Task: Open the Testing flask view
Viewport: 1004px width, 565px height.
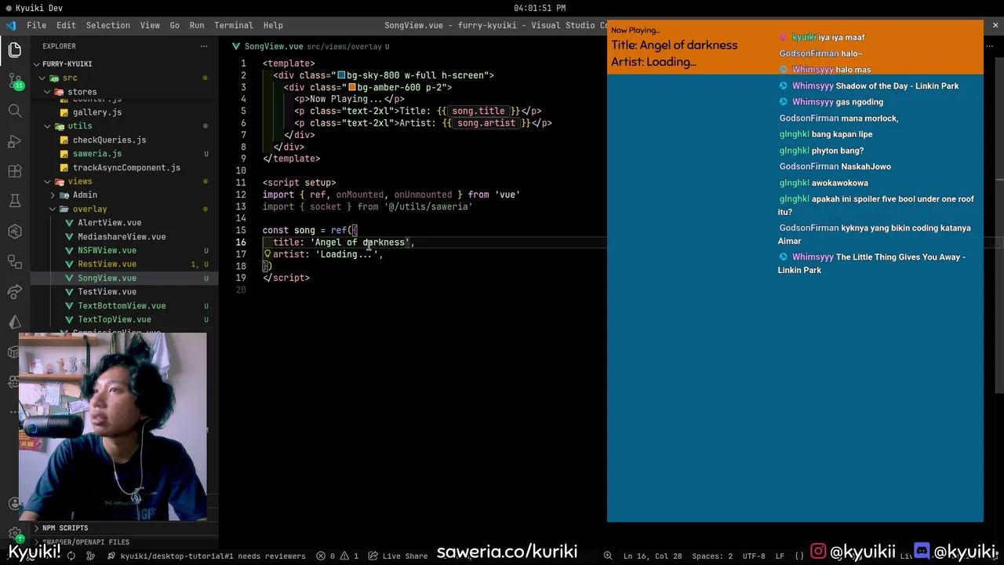Action: point(15,201)
